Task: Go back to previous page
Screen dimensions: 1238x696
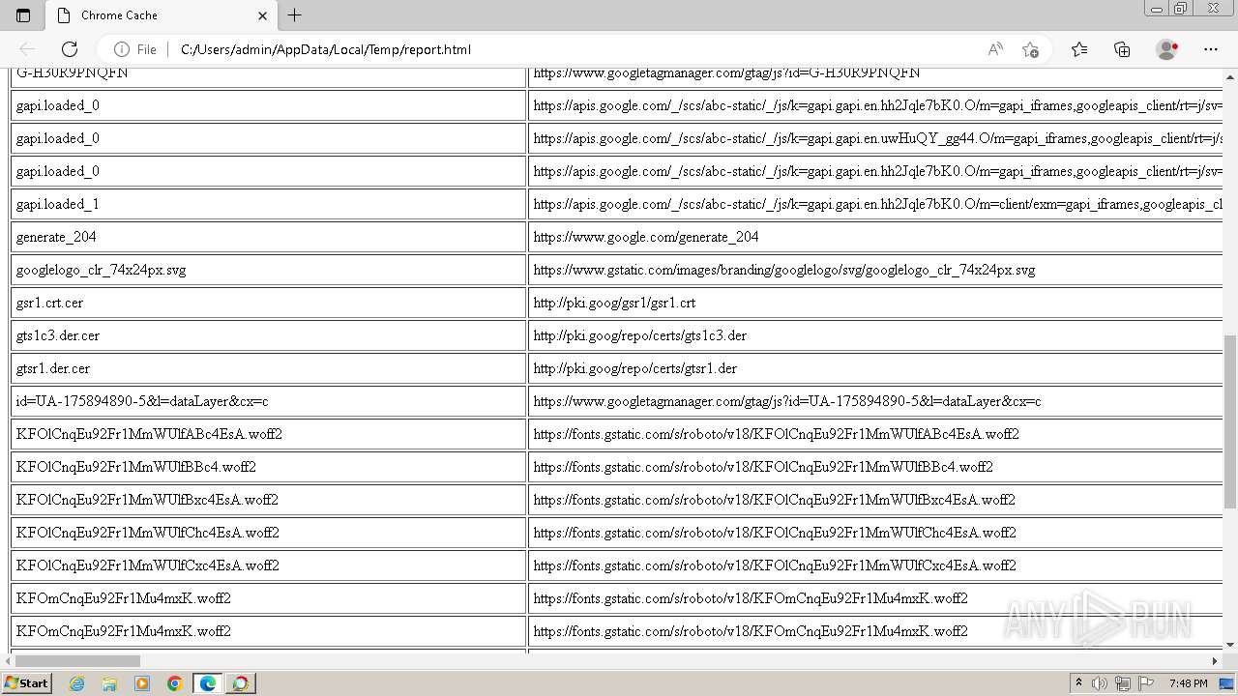Action: tap(27, 49)
